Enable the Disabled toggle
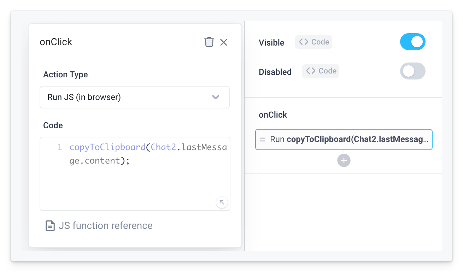Viewport: 463px width, 272px height. (413, 71)
